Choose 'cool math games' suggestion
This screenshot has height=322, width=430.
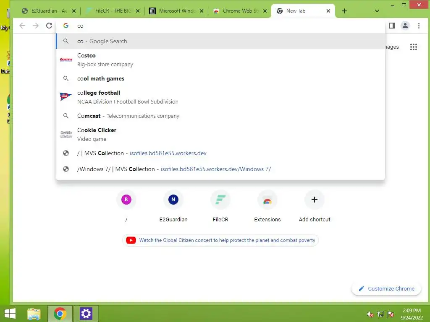(220, 78)
